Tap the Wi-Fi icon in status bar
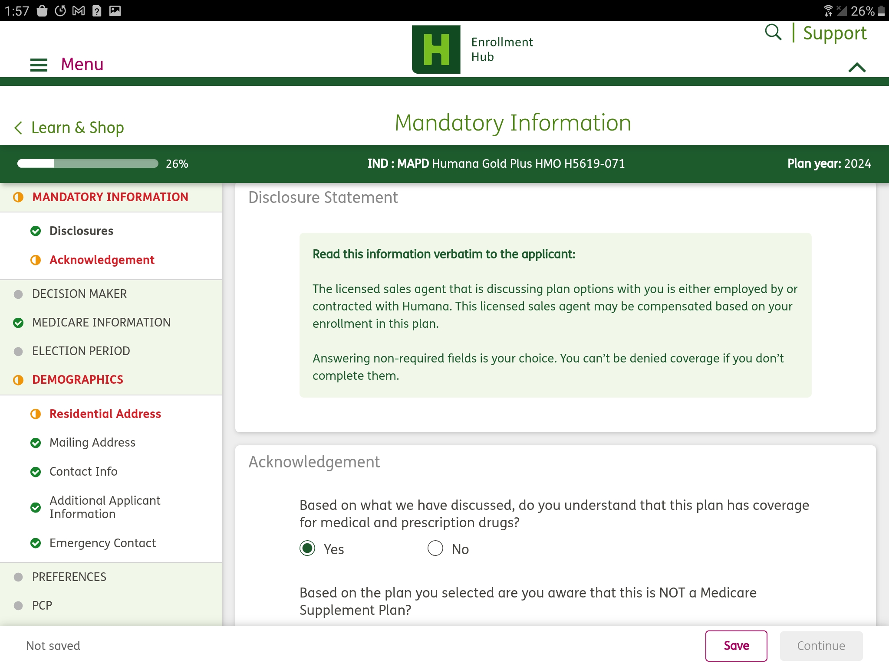Image resolution: width=889 pixels, height=666 pixels. tap(828, 10)
